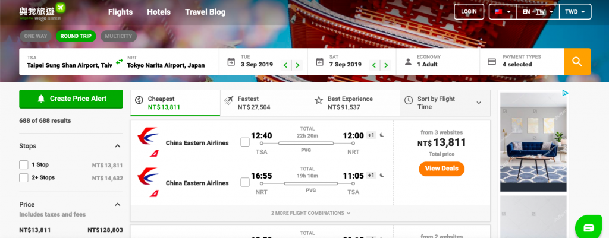Switch to the Best Experience tab

pos(355,103)
